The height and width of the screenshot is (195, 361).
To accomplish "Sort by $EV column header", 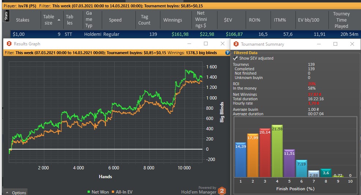I will point(228,20).
